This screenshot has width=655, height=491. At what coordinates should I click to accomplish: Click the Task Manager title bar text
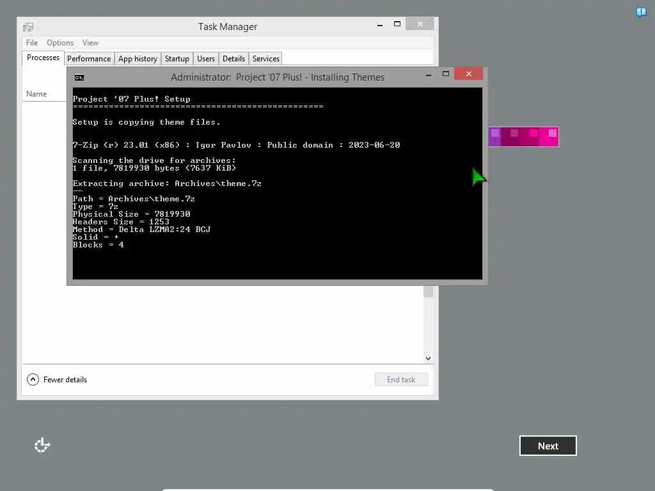point(228,27)
